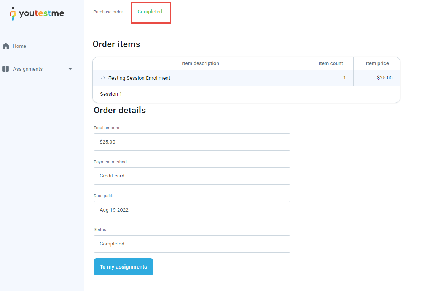430x291 pixels.
Task: Click the item count value 1
Action: (x=344, y=78)
